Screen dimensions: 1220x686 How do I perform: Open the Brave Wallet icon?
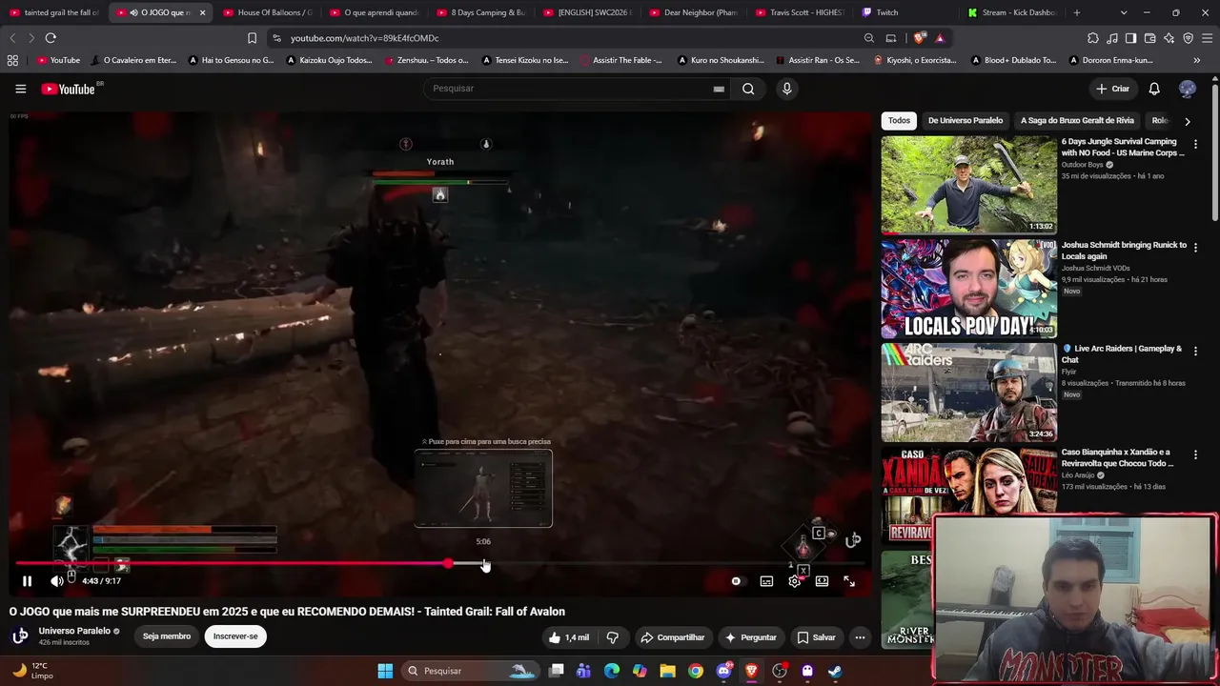(x=1150, y=38)
